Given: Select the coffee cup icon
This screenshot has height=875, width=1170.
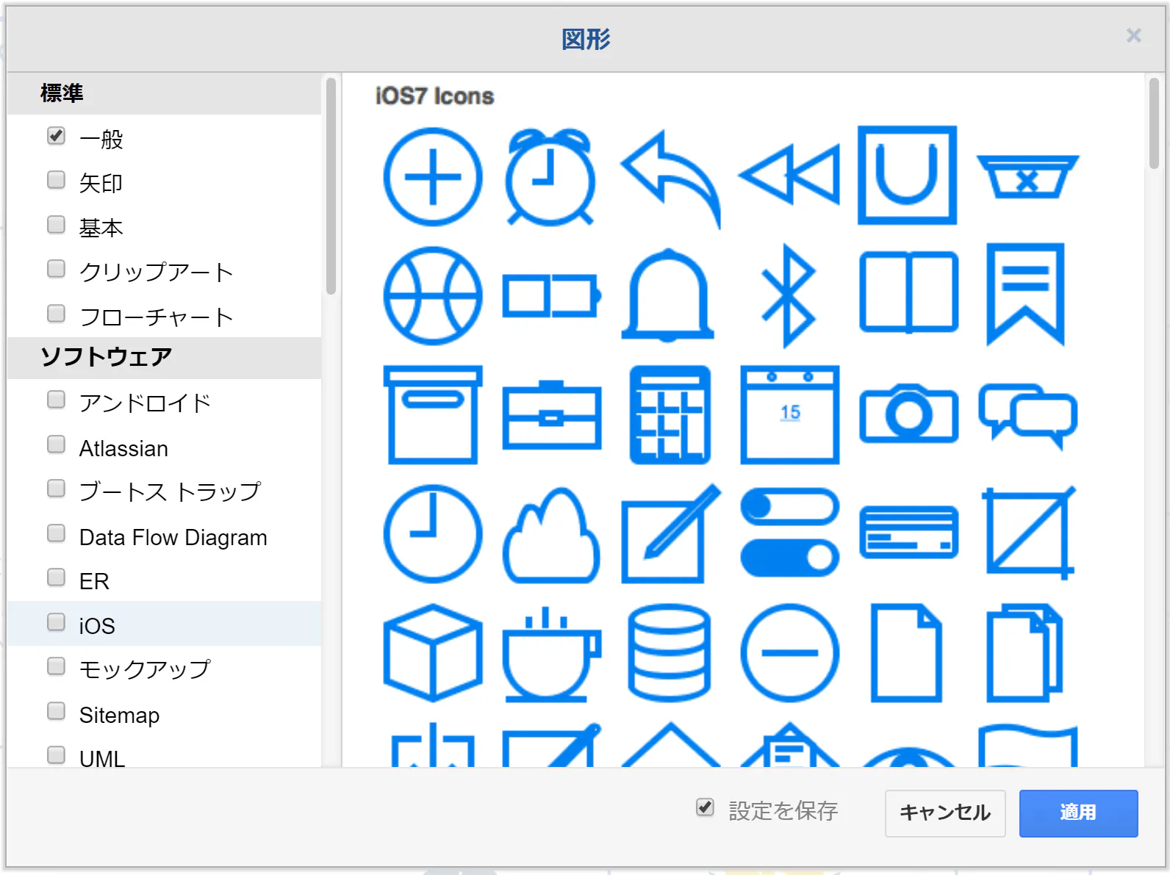Looking at the screenshot, I should point(552,654).
